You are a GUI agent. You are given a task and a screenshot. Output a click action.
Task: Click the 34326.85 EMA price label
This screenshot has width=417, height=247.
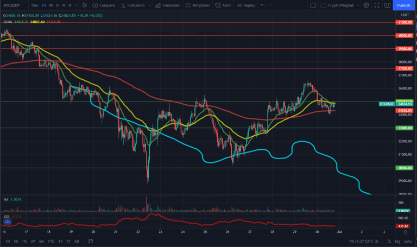[x=405, y=110]
